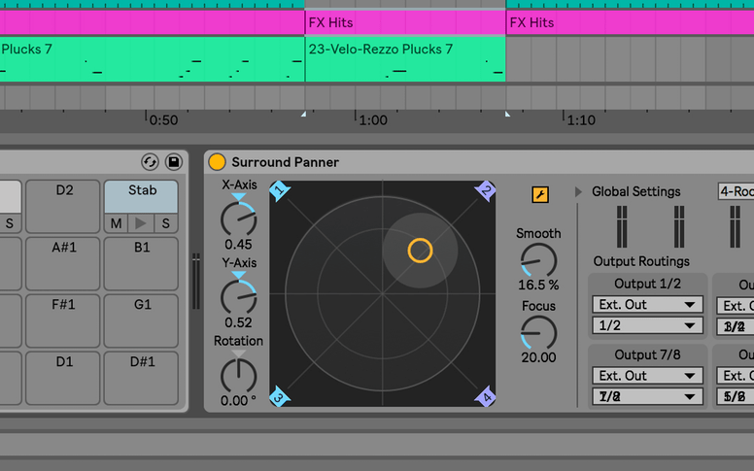Click the Smooth knob
This screenshot has height=471, width=754.
click(x=538, y=260)
